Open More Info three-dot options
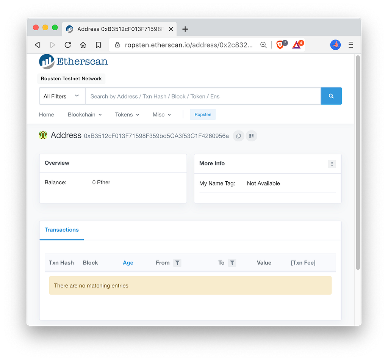388x361 pixels. pyautogui.click(x=332, y=164)
